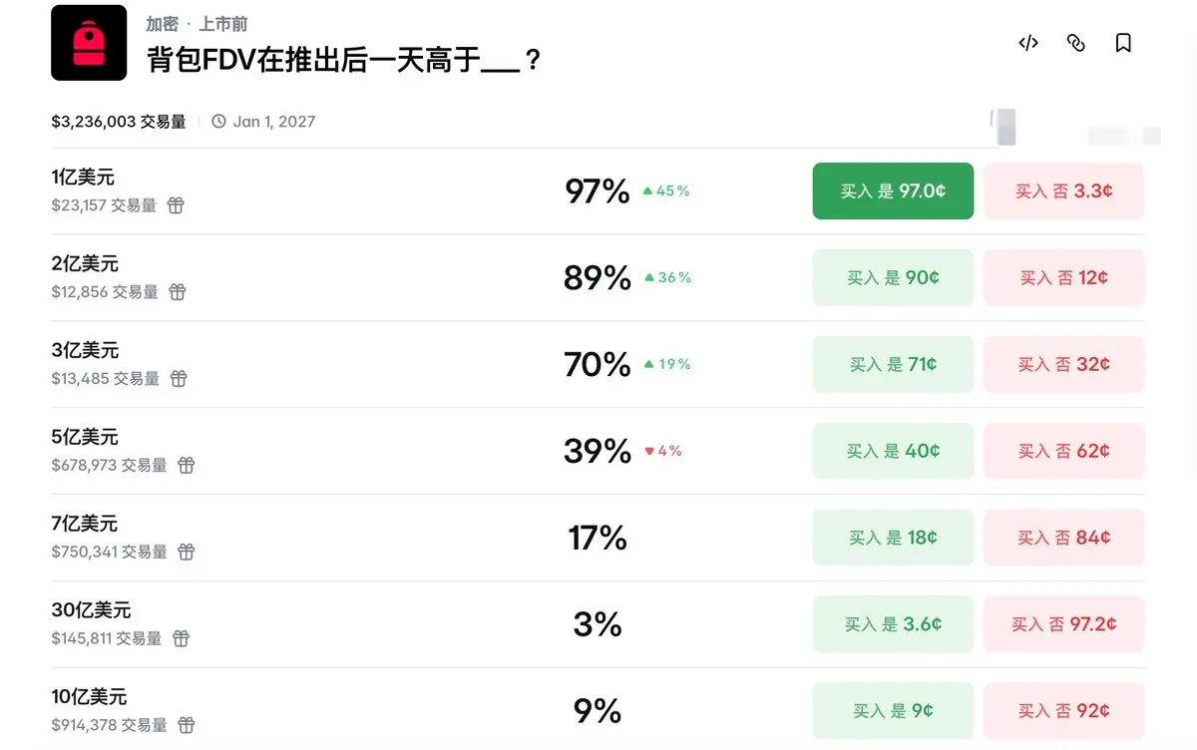Click gift icon beside 5亿美元 volume
The height and width of the screenshot is (750, 1197).
click(x=187, y=466)
